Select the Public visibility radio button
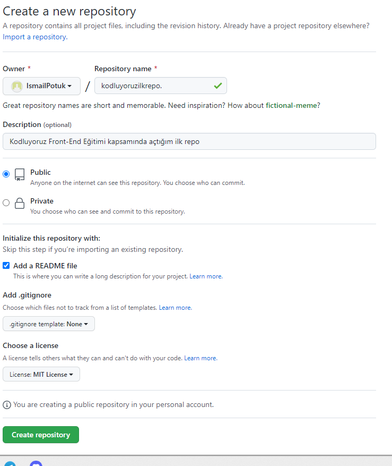Screen dimensions: 392x466 coord(6,173)
